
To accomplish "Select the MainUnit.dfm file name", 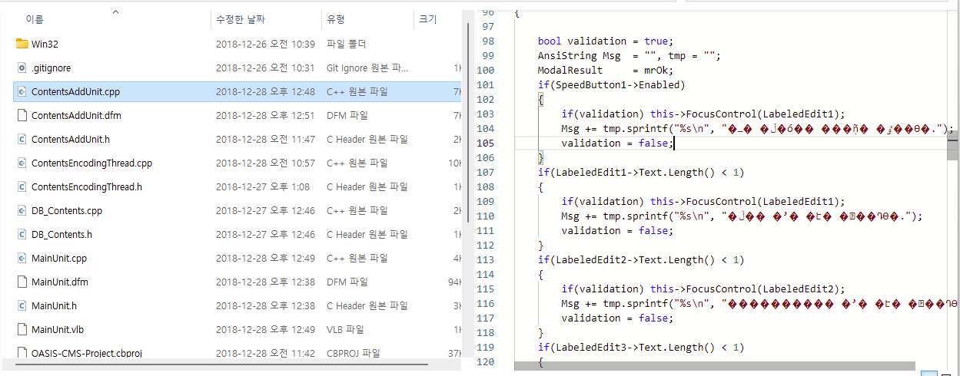I will pos(60,282).
